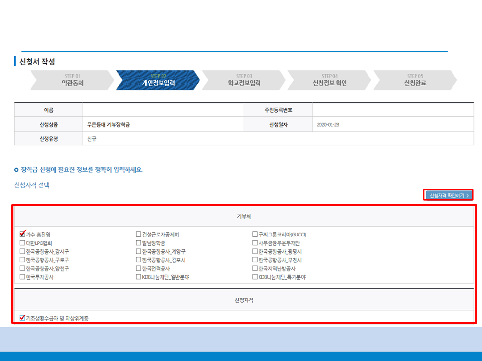Viewport: 482px width, 361px height.
Task: Check the 말남장학금 checkbox
Action: (139, 243)
